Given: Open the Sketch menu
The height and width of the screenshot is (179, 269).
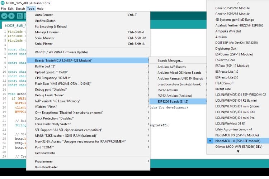Looking at the screenshot, I should [x=20, y=9].
